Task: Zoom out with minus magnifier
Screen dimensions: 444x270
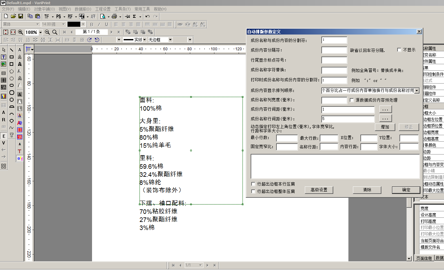Action: (47, 32)
